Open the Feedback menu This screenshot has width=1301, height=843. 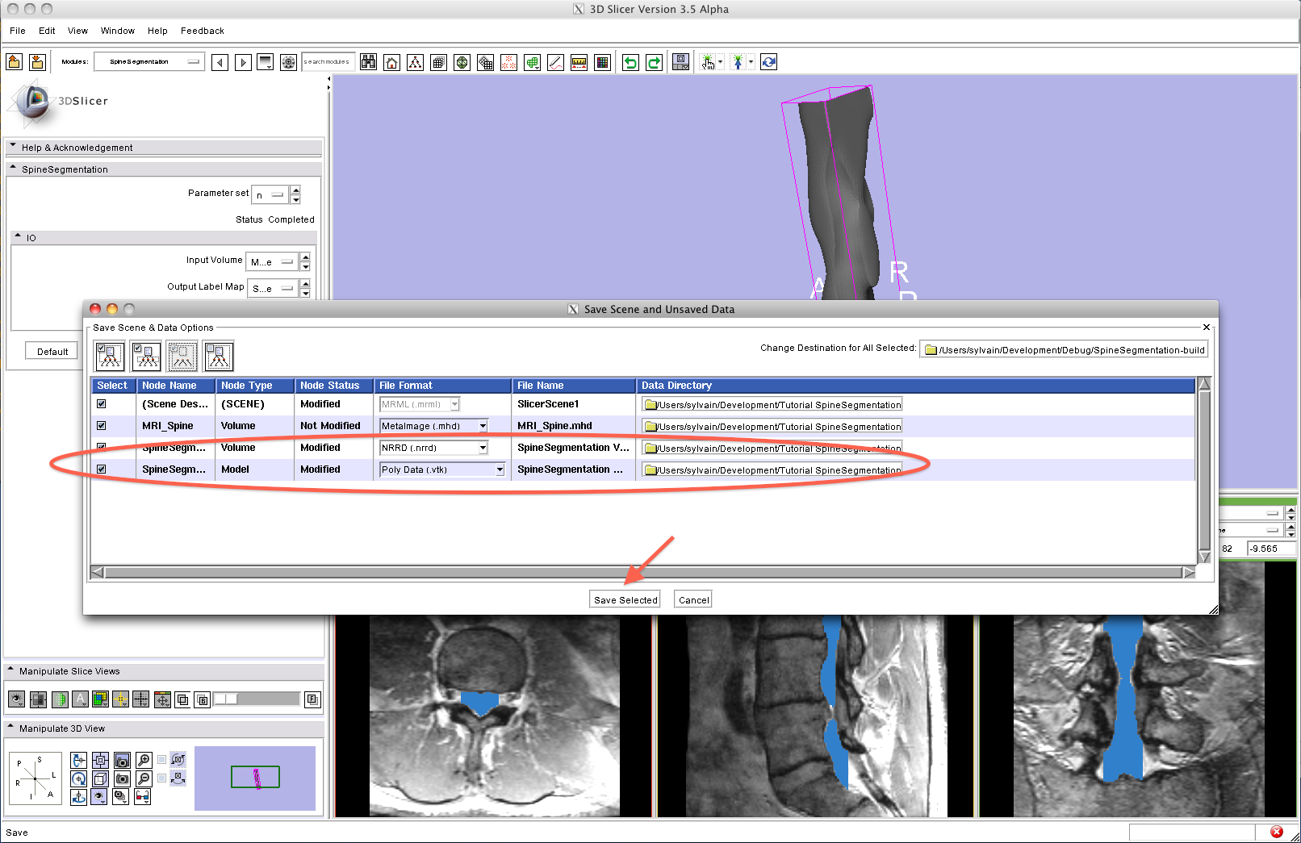pyautogui.click(x=202, y=31)
